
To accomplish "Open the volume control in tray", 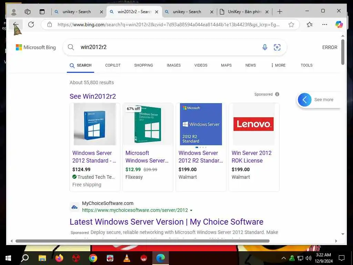I will (x=309, y=258).
